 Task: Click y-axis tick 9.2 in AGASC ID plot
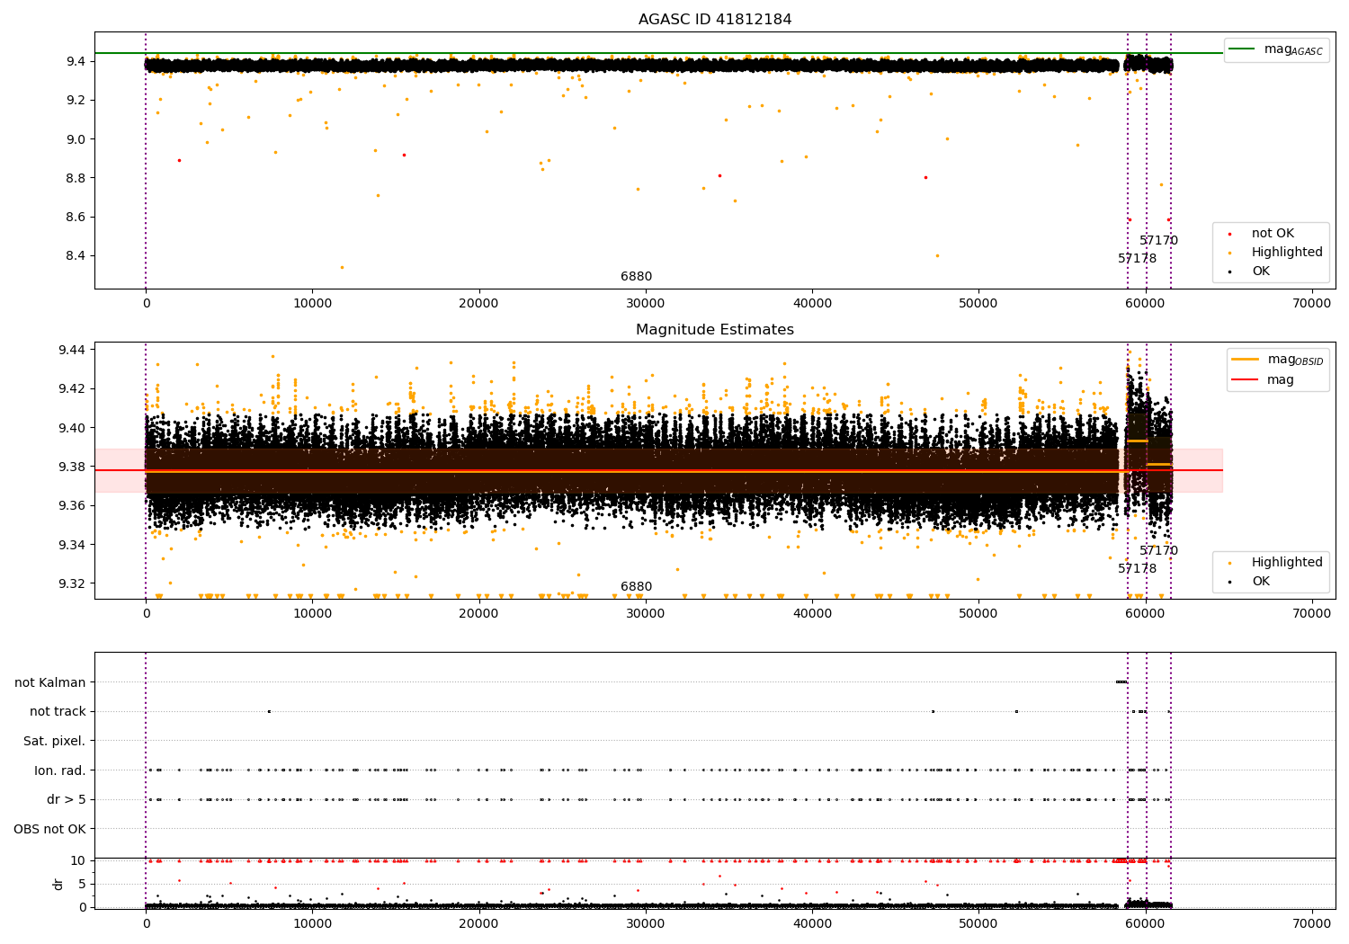(76, 100)
